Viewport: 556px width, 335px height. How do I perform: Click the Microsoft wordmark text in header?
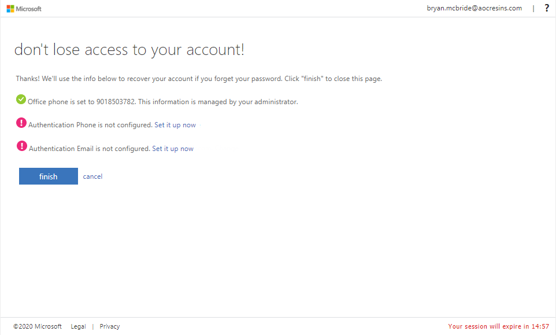(29, 9)
